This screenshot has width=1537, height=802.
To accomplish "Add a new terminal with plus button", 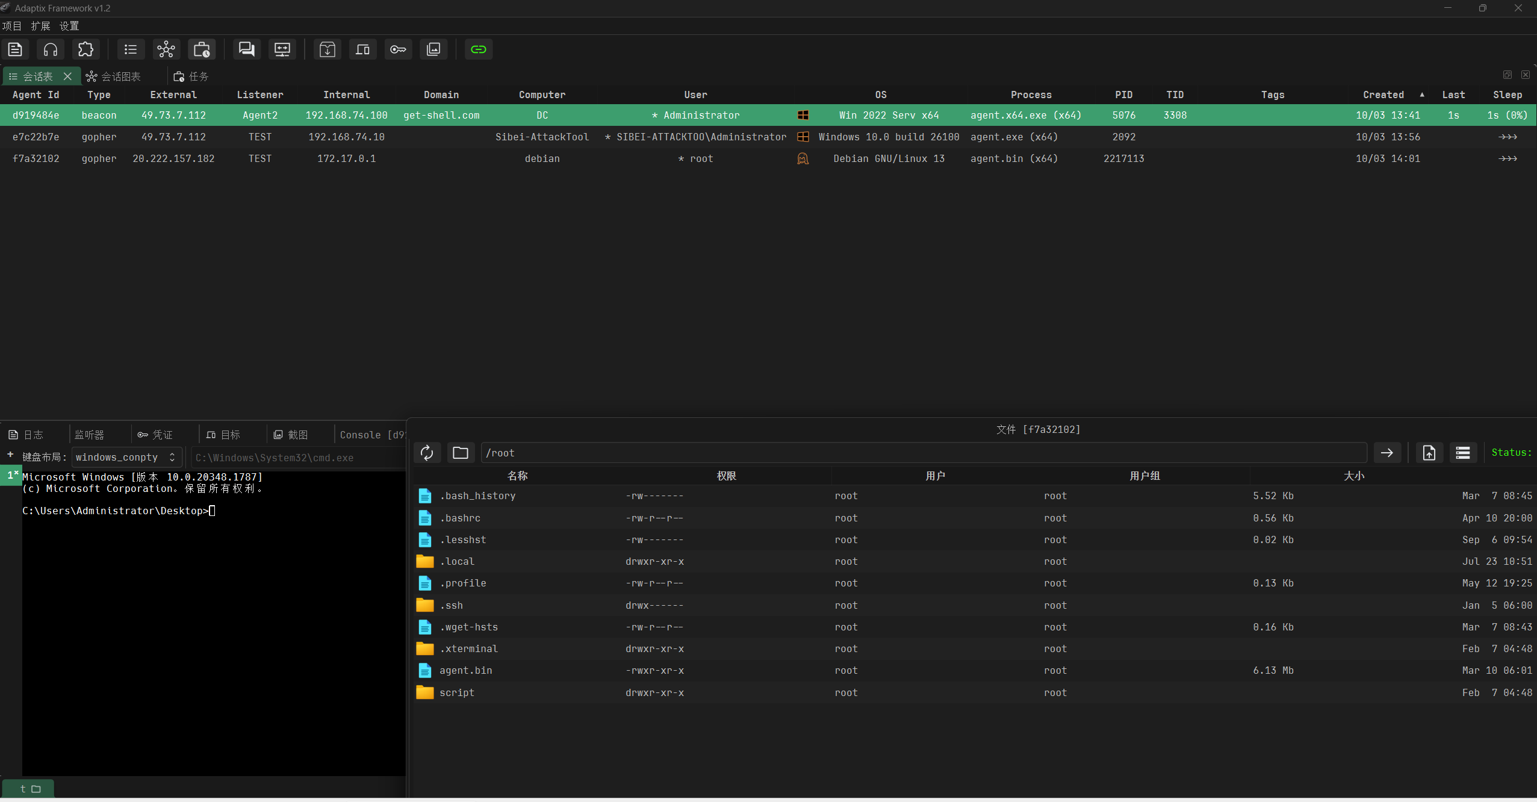I will (10, 455).
